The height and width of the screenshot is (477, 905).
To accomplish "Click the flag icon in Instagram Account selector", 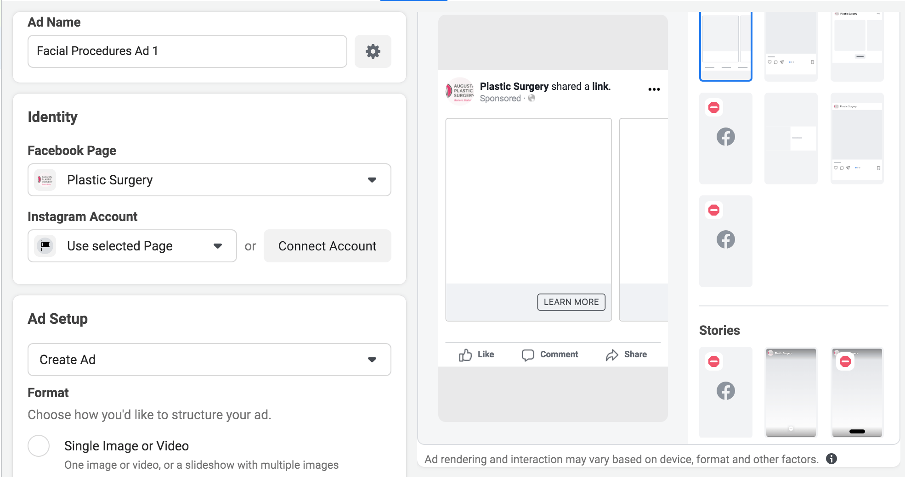I will click(45, 246).
